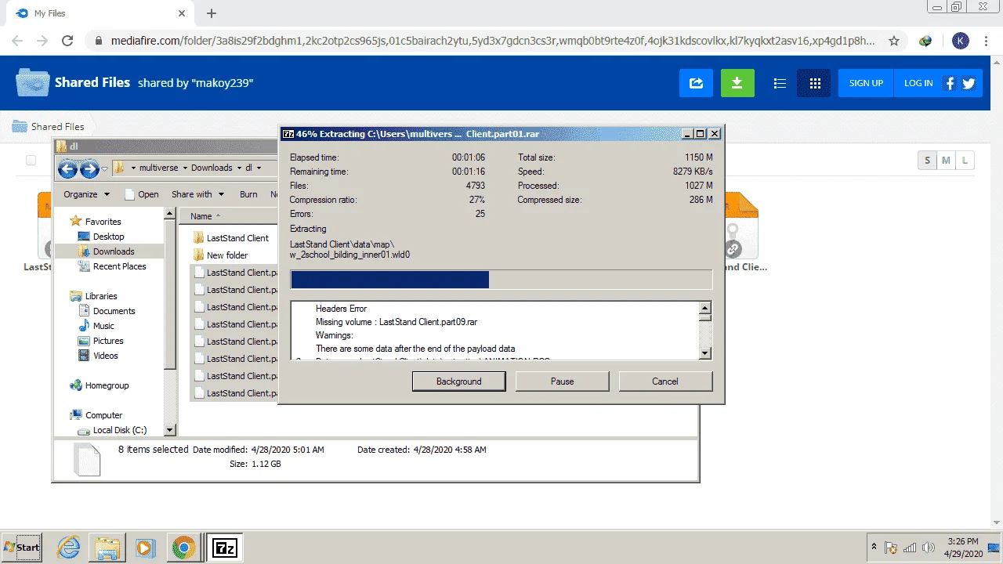This screenshot has width=1003, height=564.
Task: Click the navigation pane scroll down arrow
Action: click(171, 430)
